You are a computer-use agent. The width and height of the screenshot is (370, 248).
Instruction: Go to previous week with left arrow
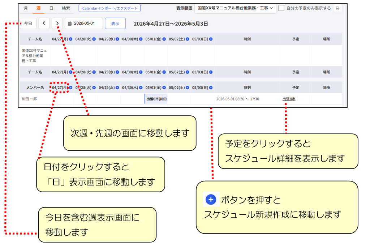(44, 23)
